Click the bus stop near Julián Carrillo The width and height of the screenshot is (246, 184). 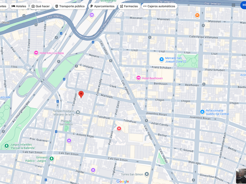(146, 120)
